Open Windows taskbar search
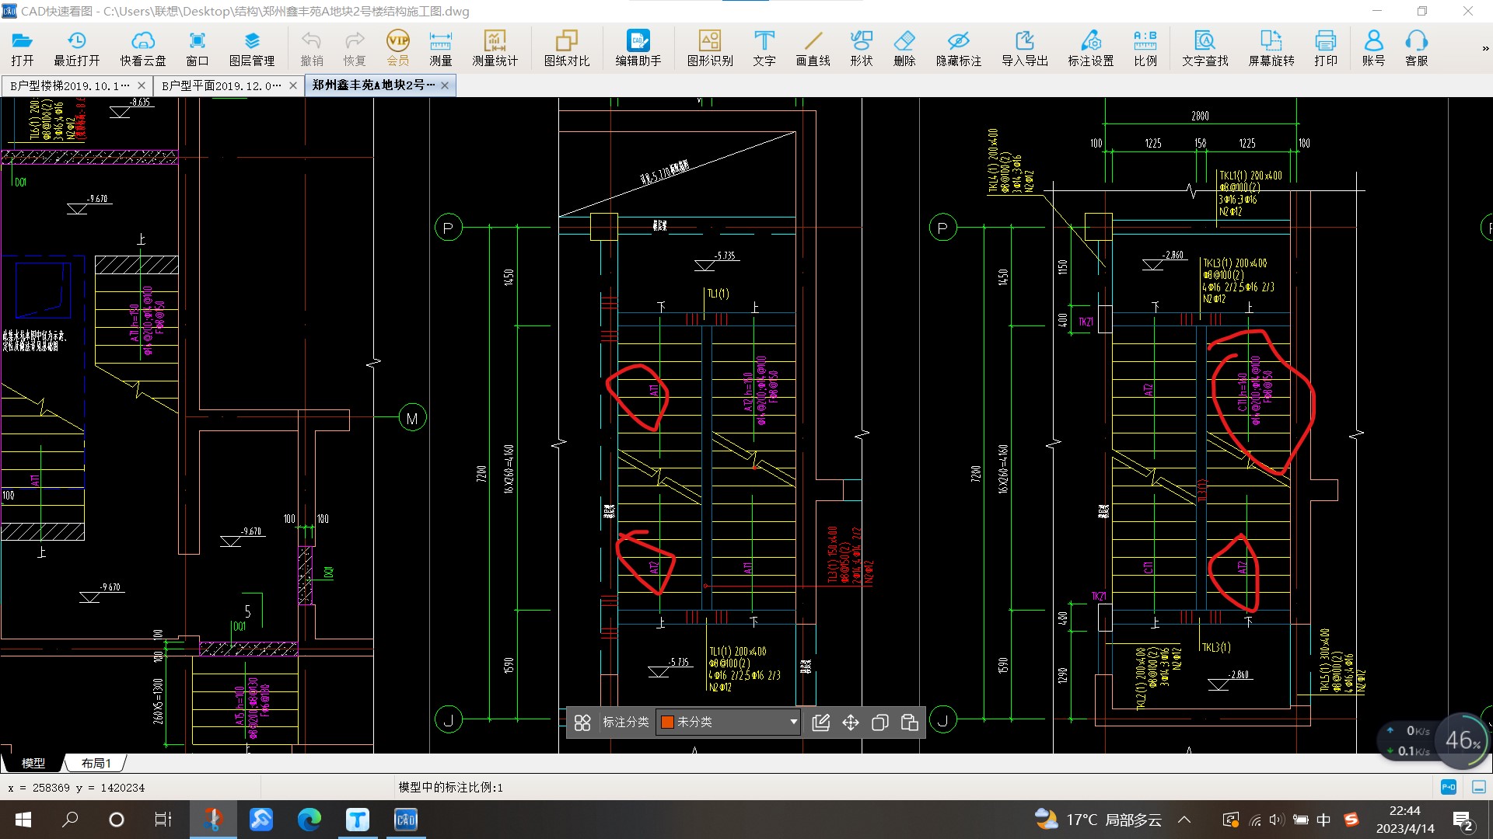 coord(70,820)
